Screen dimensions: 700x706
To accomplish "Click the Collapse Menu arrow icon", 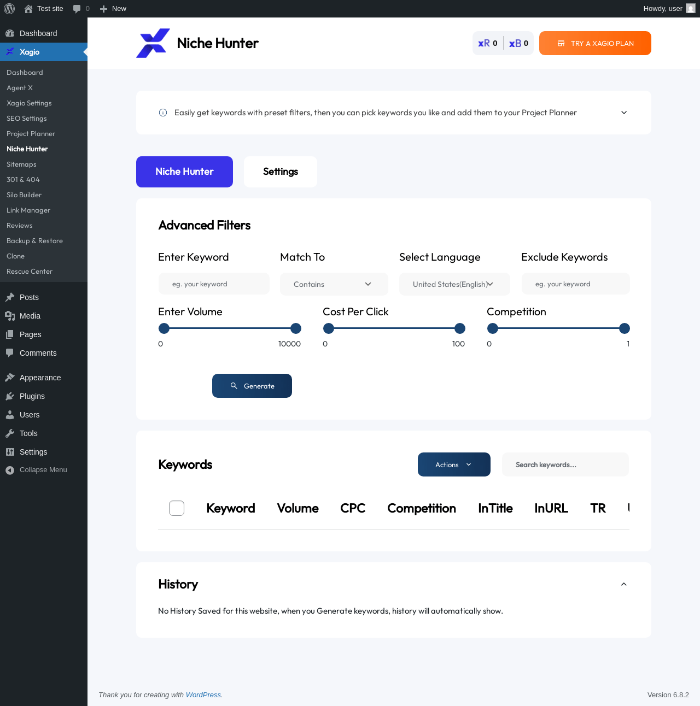I will pos(10,470).
